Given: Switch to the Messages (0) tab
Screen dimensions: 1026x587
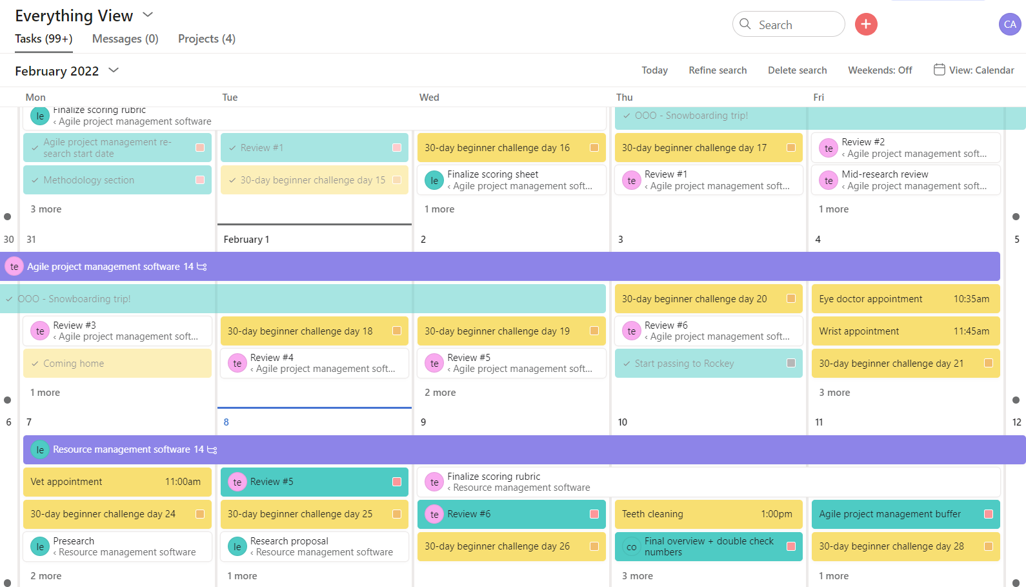Looking at the screenshot, I should [125, 39].
